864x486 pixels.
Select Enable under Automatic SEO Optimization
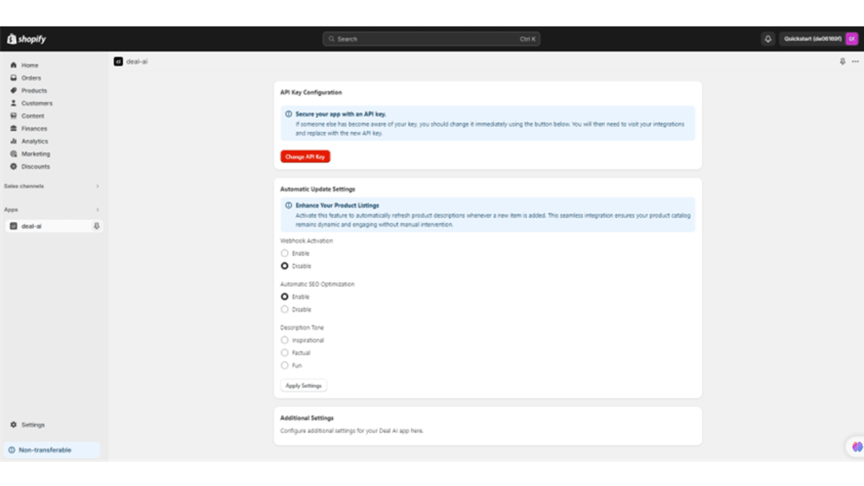click(285, 296)
